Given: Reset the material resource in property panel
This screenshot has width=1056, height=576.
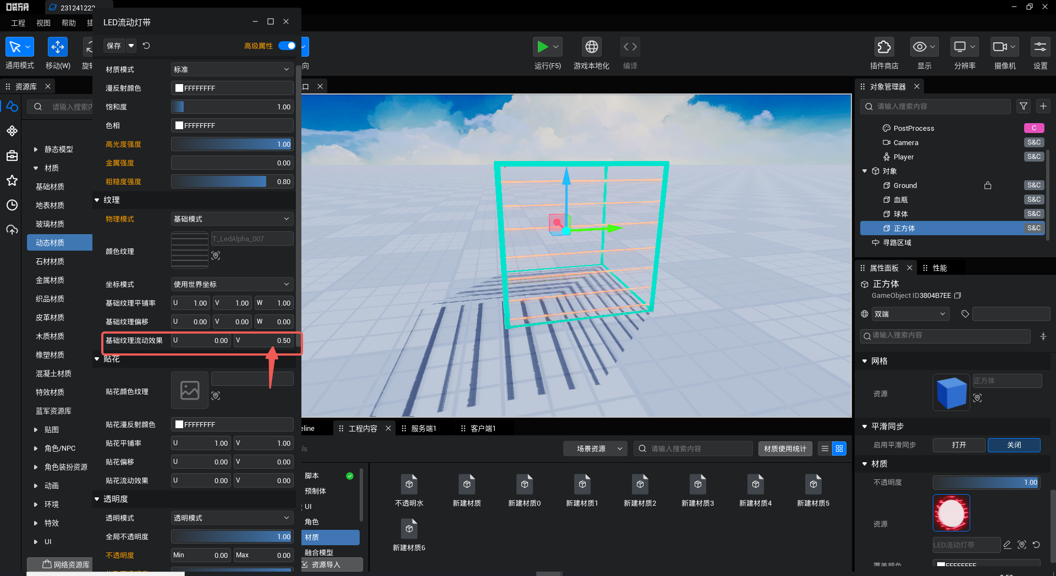Looking at the screenshot, I should coord(1036,545).
